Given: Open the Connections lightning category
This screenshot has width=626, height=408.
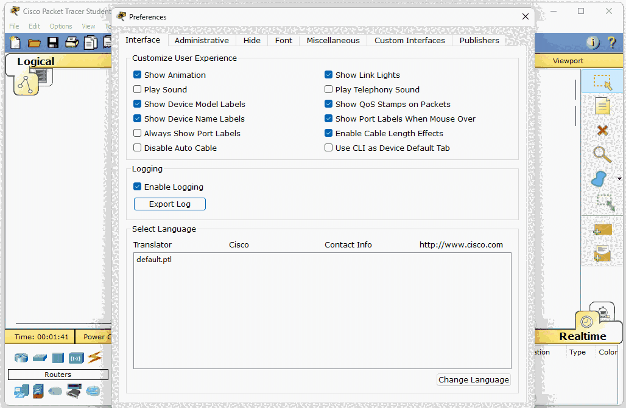Looking at the screenshot, I should pyautogui.click(x=93, y=358).
